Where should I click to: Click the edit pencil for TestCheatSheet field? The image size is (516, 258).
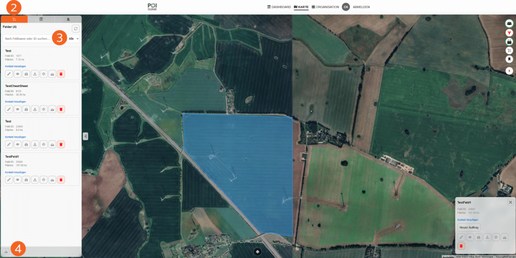9,109
